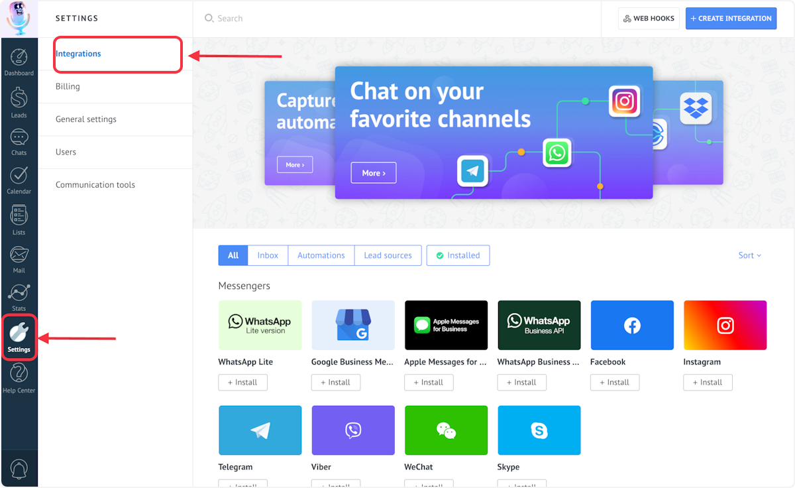795x488 pixels.
Task: Click the Messengers section heading
Action: coord(244,286)
